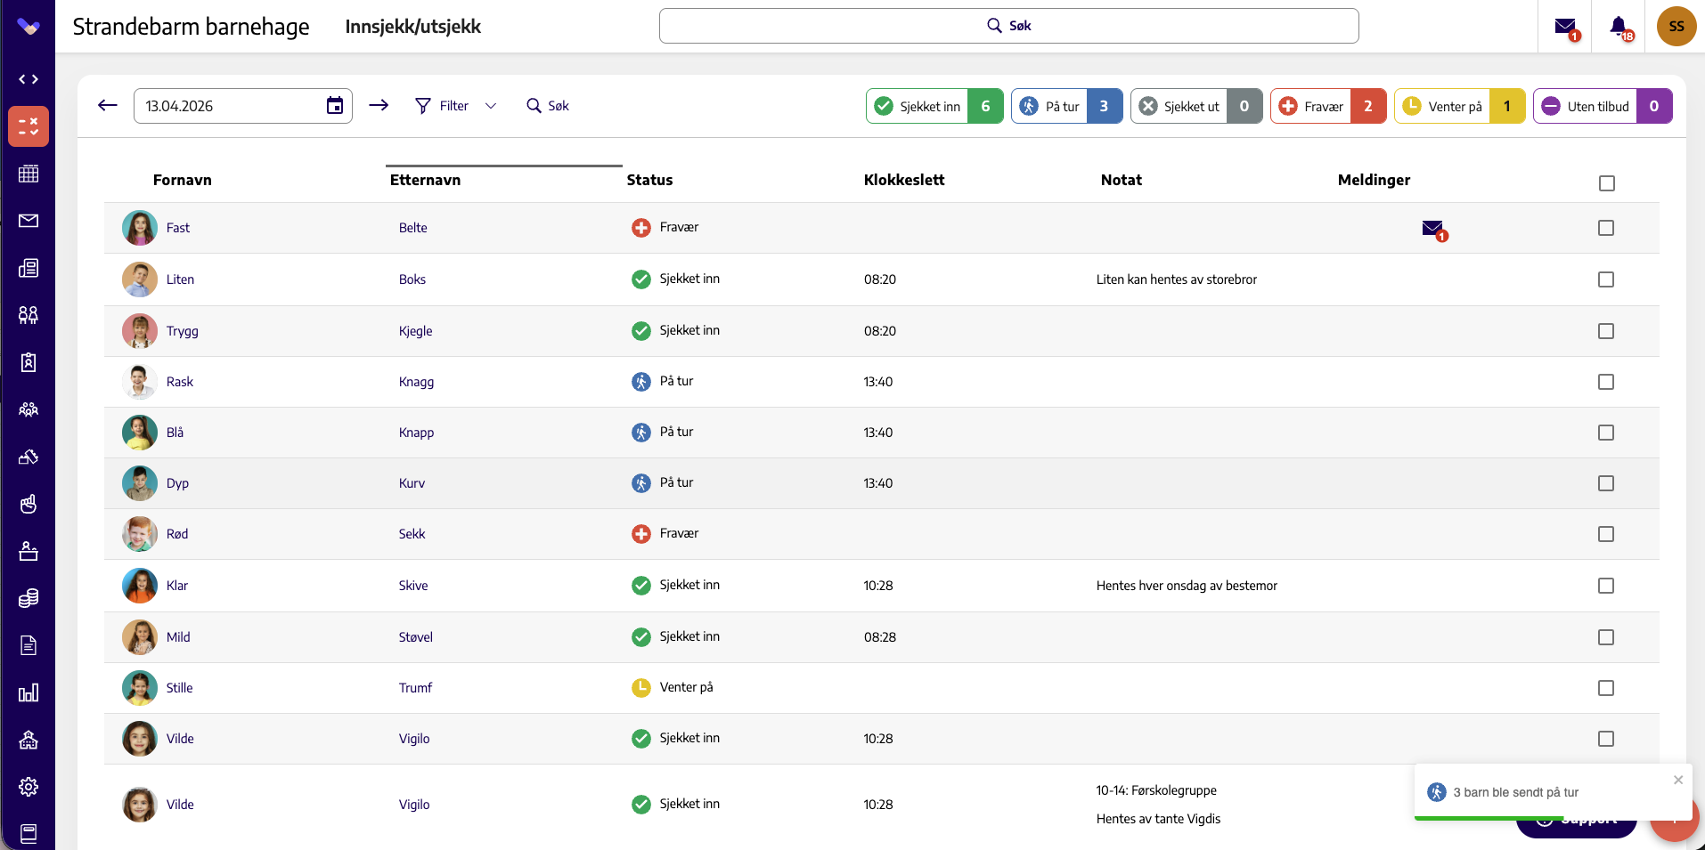Open notifications bell in top bar
The image size is (1705, 850).
point(1619,27)
